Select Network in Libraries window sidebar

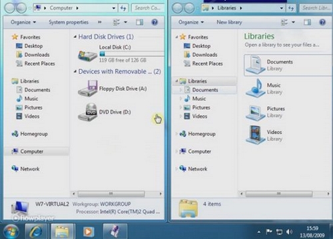[x=193, y=169]
